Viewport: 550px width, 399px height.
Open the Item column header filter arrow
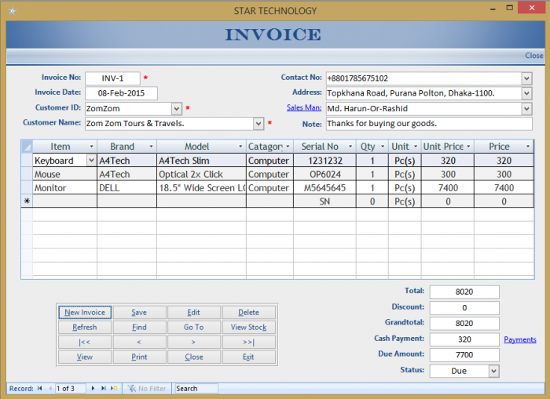92,147
